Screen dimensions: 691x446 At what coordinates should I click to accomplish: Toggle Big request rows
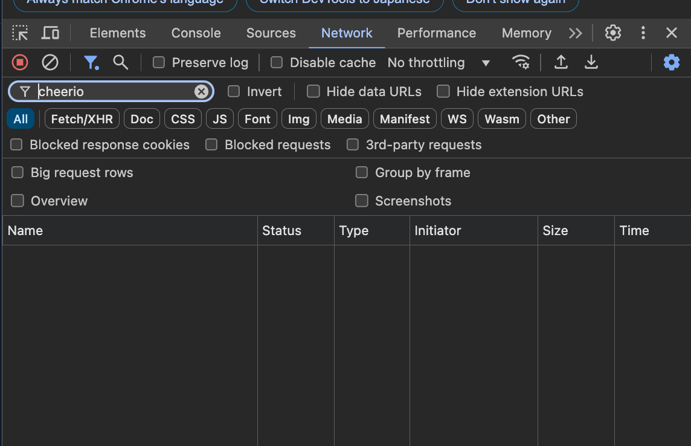point(16,172)
